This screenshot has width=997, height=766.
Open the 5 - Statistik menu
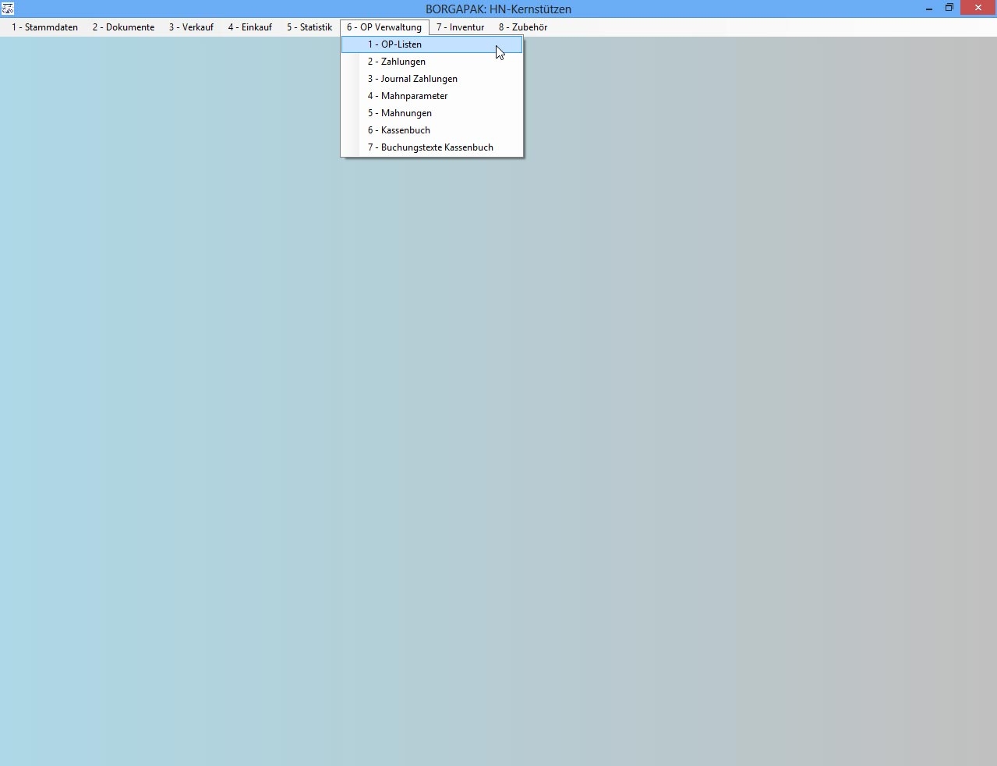pyautogui.click(x=309, y=27)
